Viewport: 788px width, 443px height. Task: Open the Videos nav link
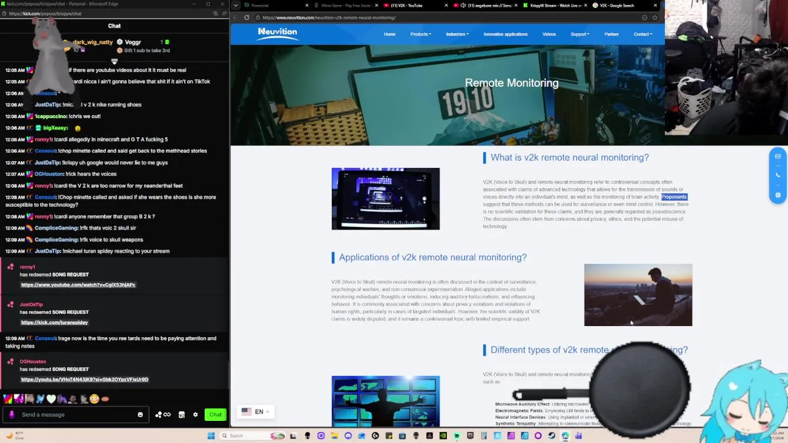(x=549, y=34)
